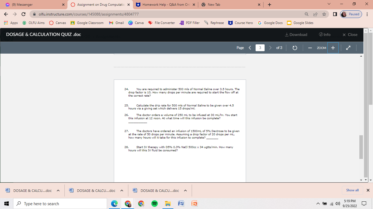Open Course Hero from the bookmarks bar

pos(241,23)
